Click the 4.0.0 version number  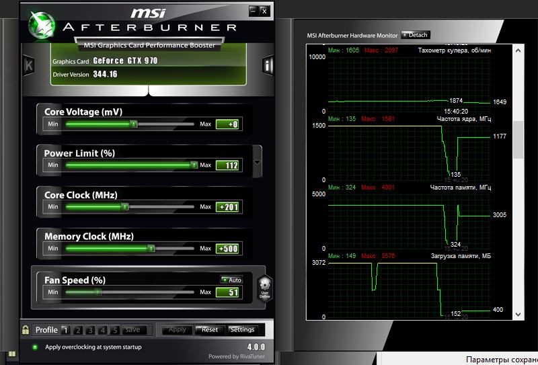click(256, 347)
